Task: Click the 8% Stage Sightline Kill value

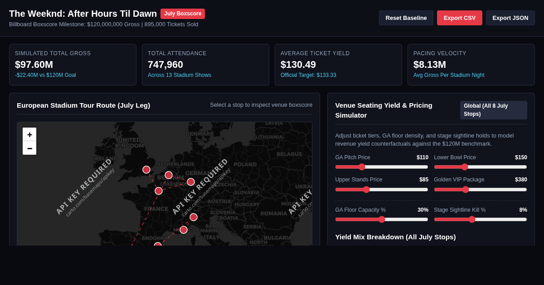Action: point(523,210)
